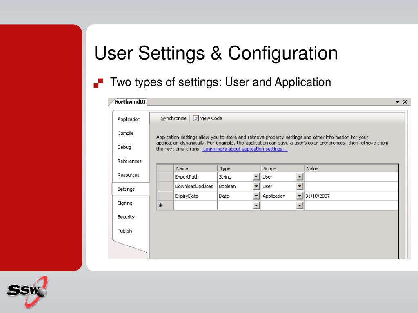Open the Publish tab
Image resolution: width=418 pixels, height=313 pixels.
[125, 231]
